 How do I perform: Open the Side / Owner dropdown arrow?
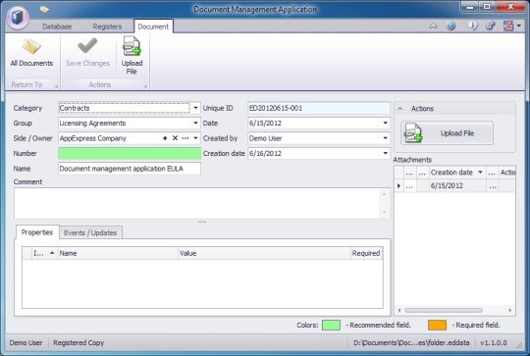coord(195,138)
